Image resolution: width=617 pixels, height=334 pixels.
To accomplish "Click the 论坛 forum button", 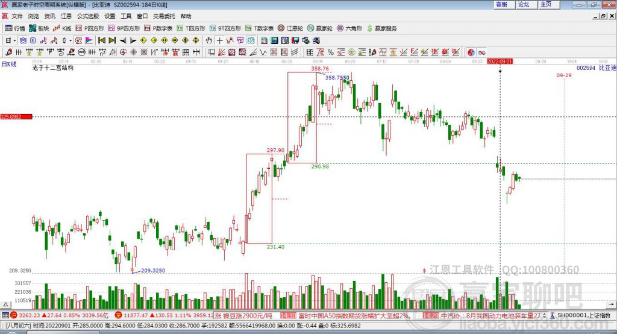I will (524, 4).
